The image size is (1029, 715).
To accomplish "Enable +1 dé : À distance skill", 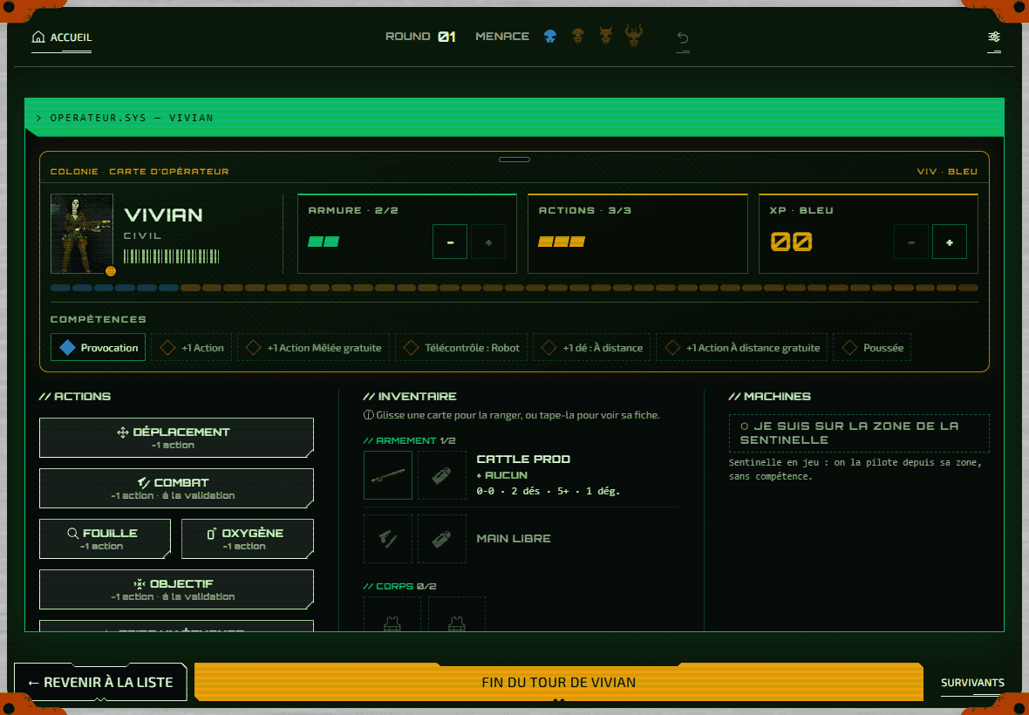I will tap(592, 348).
